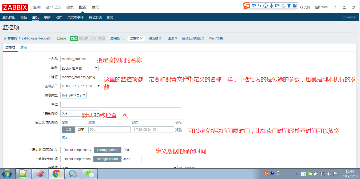Open the 类型 Zabbix 客户端 dropdown
This screenshot has height=179, width=360.
(80, 68)
